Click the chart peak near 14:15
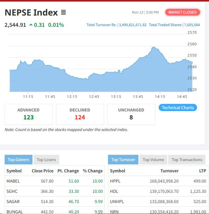The height and width of the screenshot is (214, 209). [x=153, y=48]
